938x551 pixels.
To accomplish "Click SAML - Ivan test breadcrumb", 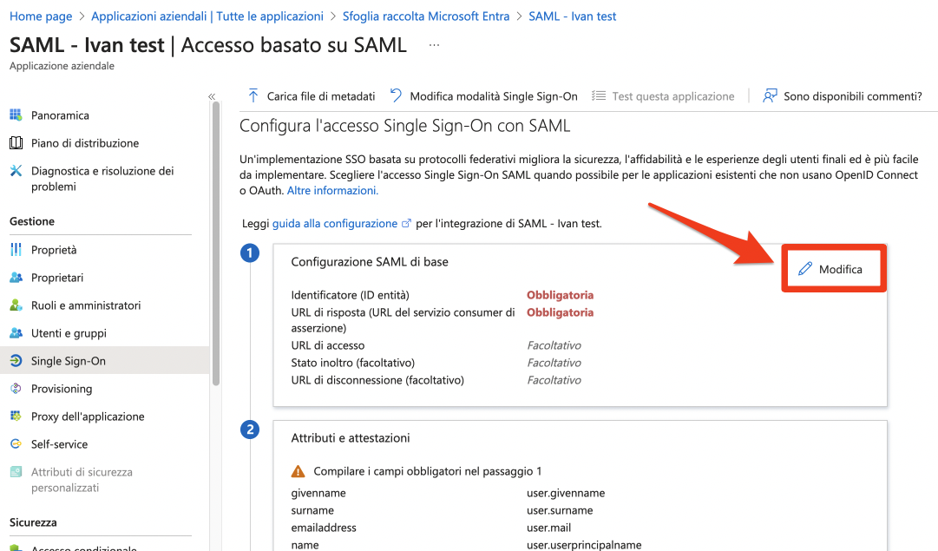I will click(573, 16).
